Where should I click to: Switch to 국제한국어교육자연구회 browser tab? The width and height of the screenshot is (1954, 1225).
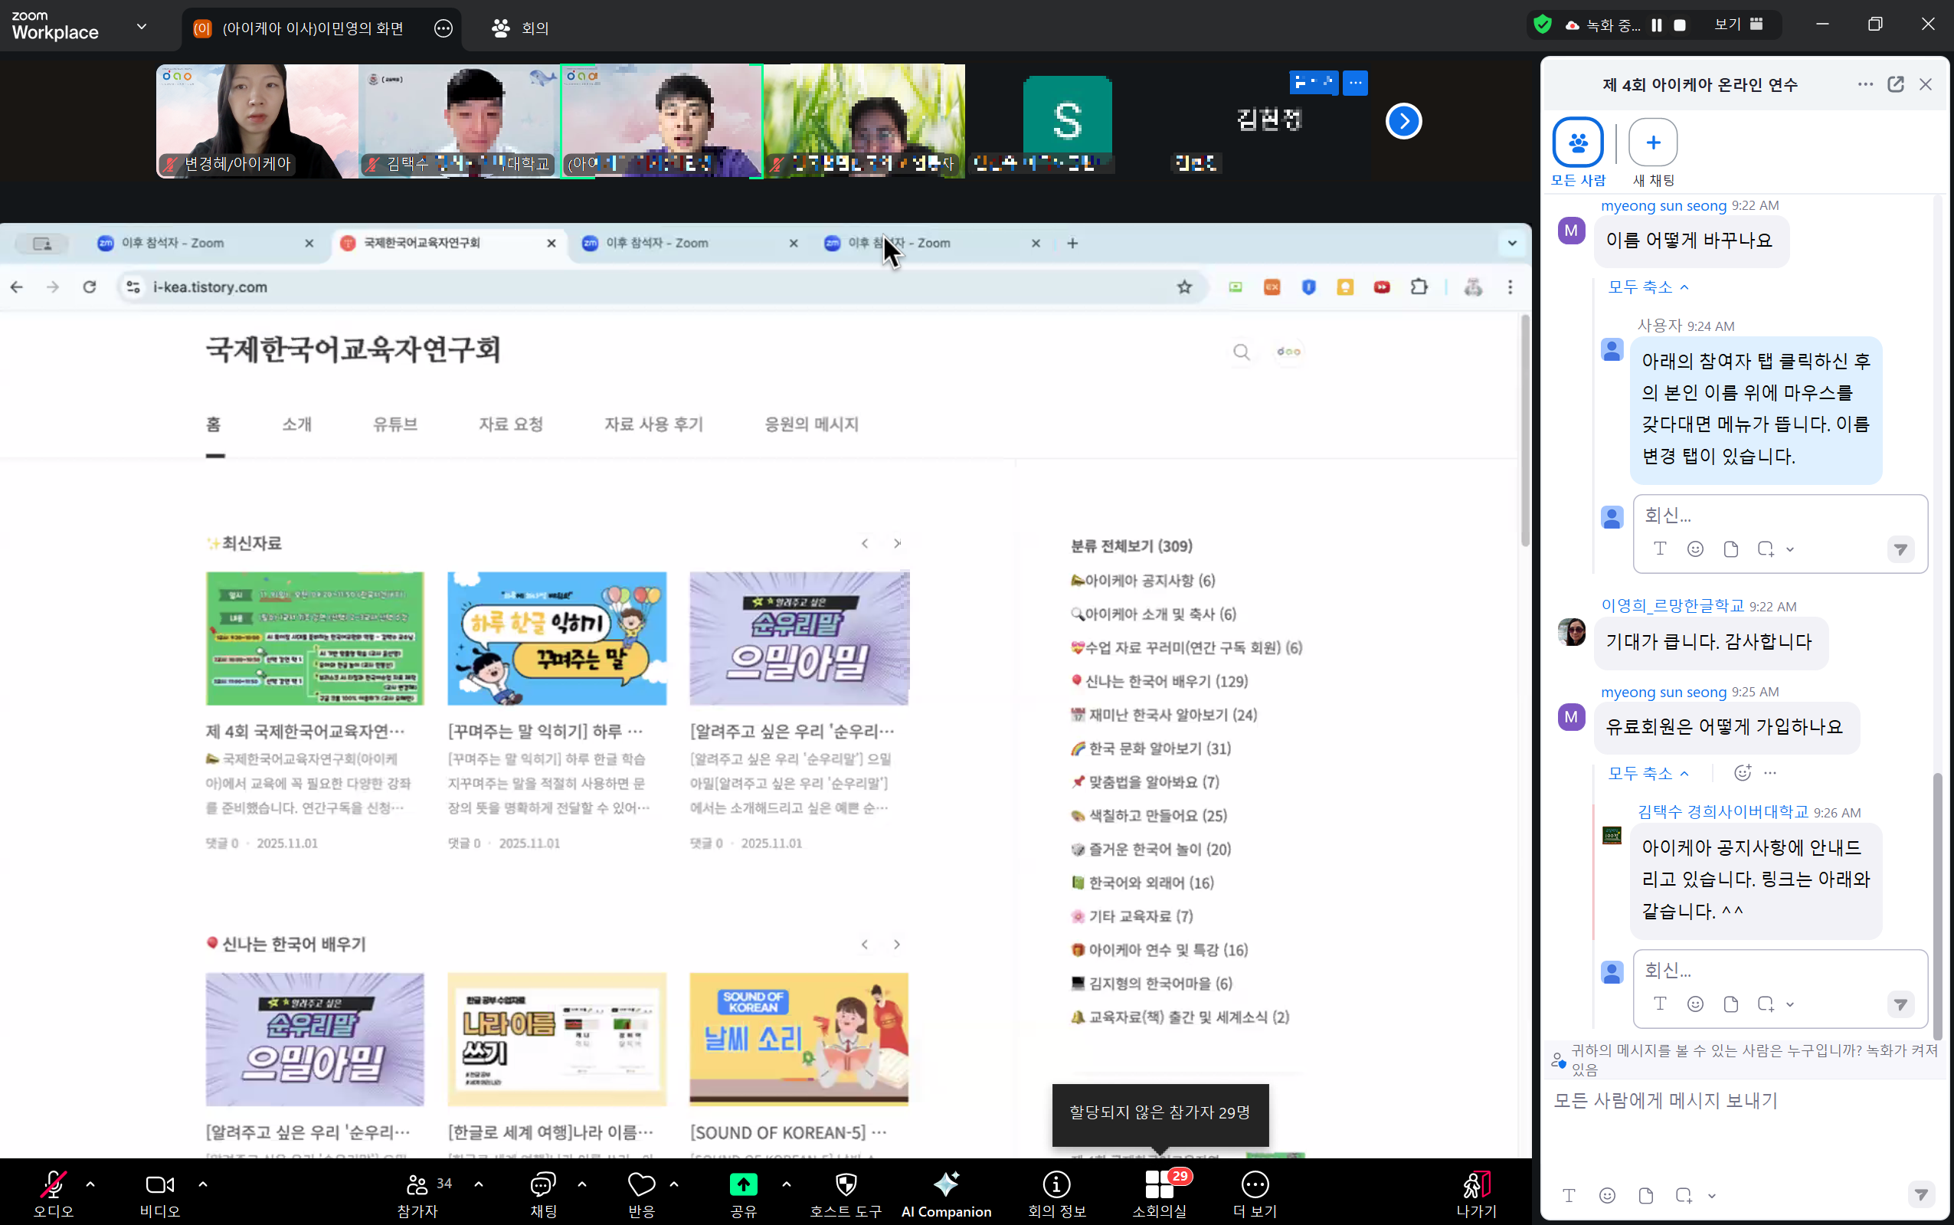(x=423, y=243)
